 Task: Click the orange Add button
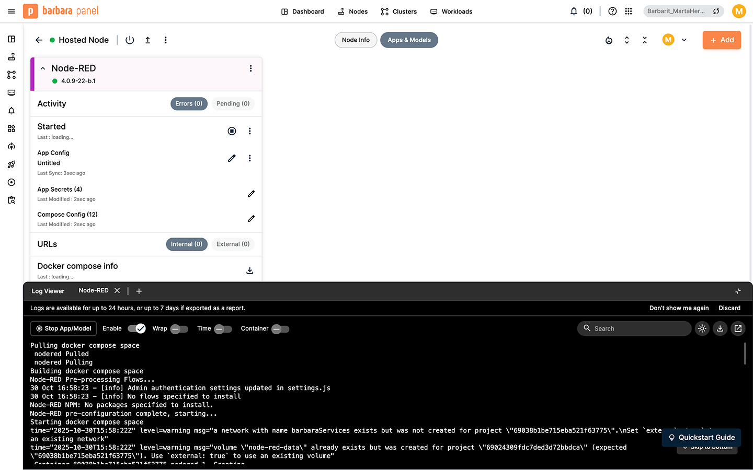721,40
